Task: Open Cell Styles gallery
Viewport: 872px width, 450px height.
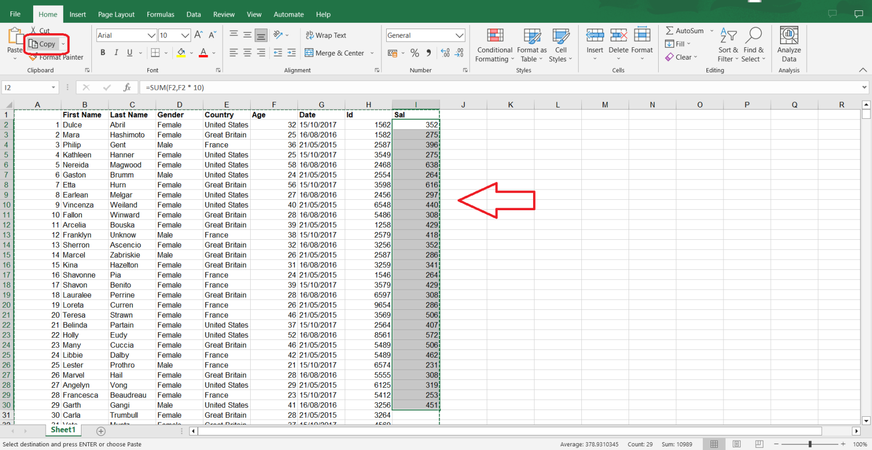Action: [x=561, y=45]
